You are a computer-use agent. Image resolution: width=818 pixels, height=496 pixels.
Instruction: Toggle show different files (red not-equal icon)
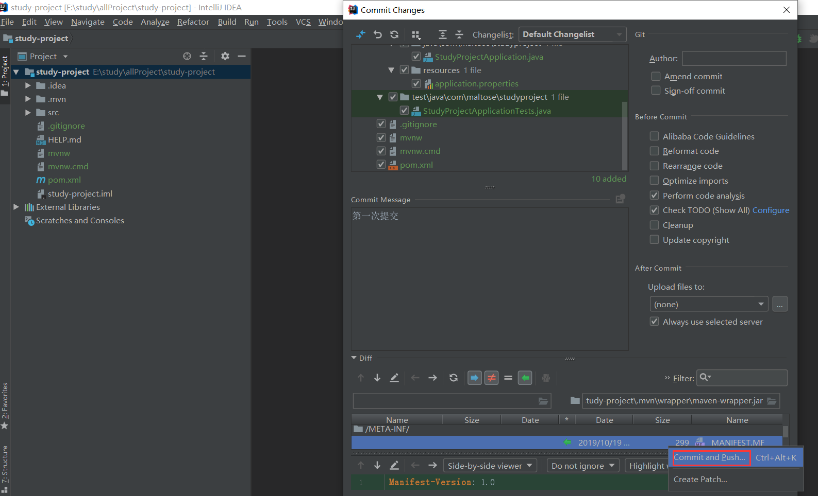coord(492,378)
